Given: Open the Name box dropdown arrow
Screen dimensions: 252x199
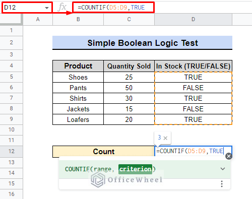Looking at the screenshot, I should click(x=47, y=8).
